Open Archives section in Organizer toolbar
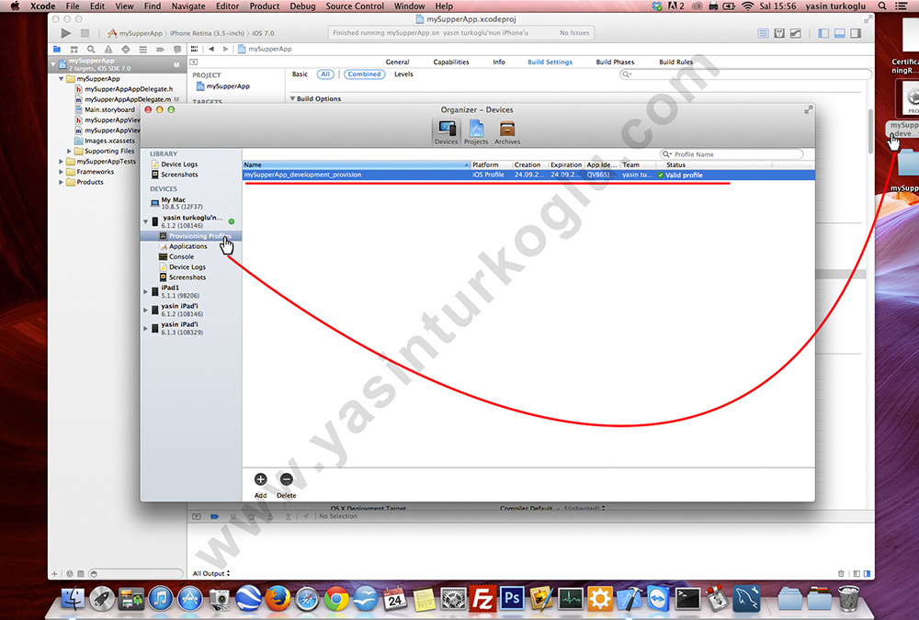The width and height of the screenshot is (919, 620). pyautogui.click(x=507, y=132)
